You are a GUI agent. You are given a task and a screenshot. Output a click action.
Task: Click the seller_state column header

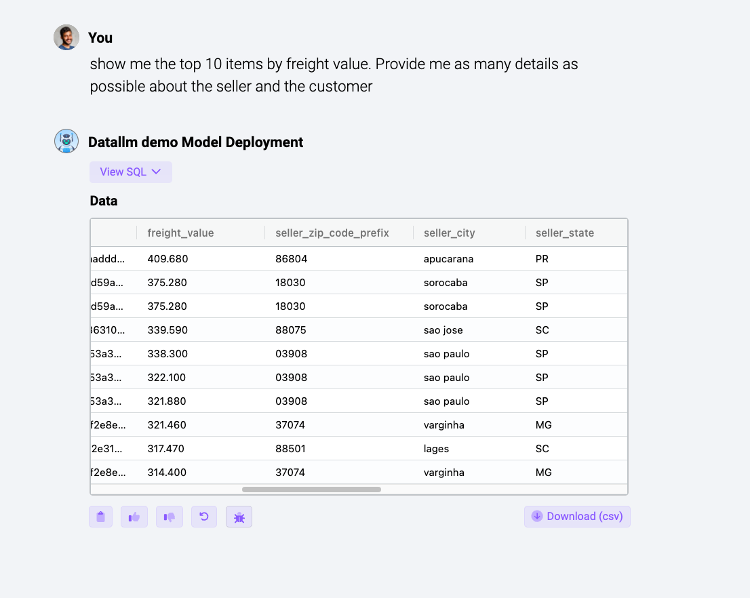(x=564, y=233)
